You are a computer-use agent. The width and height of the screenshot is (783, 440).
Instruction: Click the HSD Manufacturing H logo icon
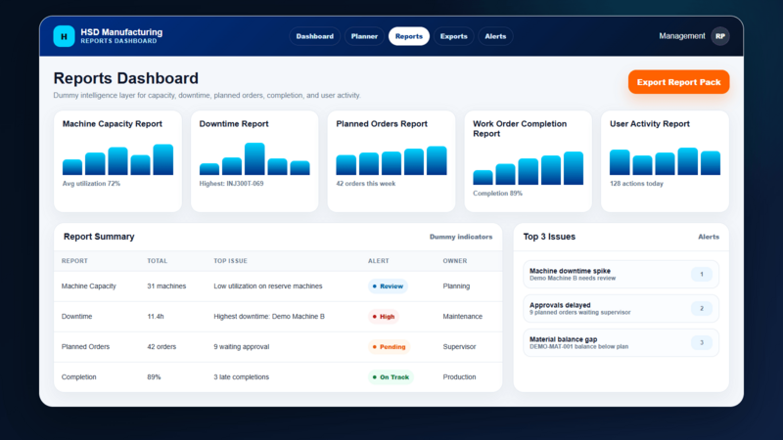[x=64, y=36]
